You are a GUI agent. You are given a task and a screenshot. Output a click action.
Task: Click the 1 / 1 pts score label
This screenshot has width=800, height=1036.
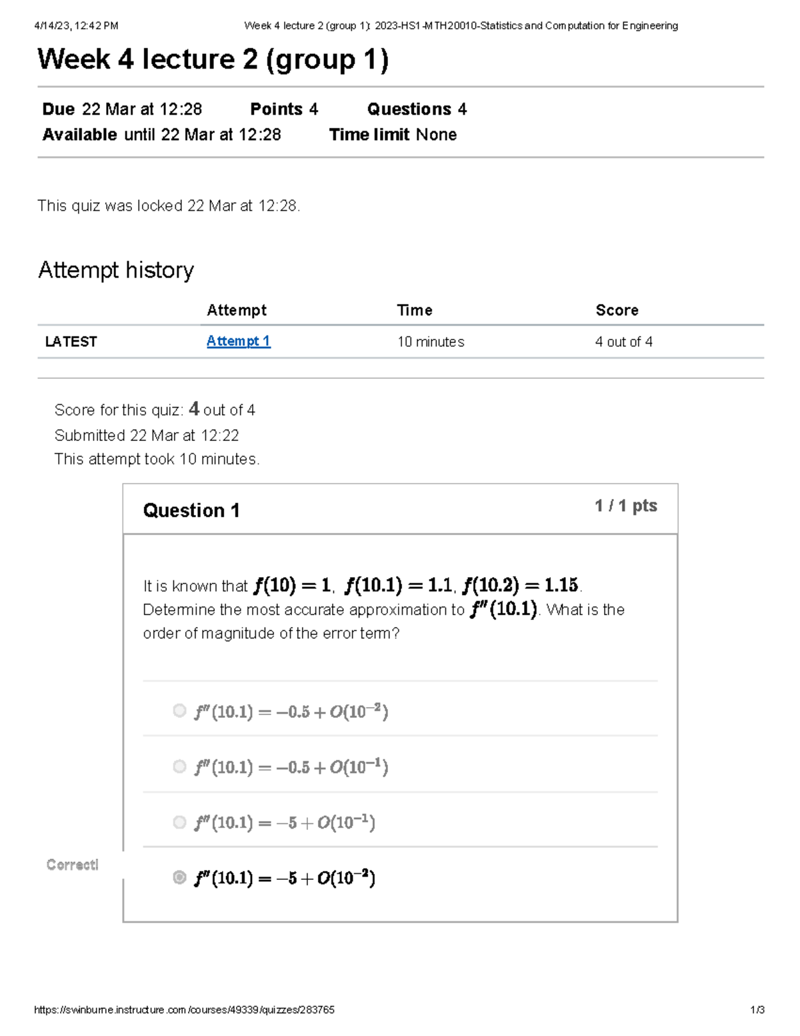625,506
